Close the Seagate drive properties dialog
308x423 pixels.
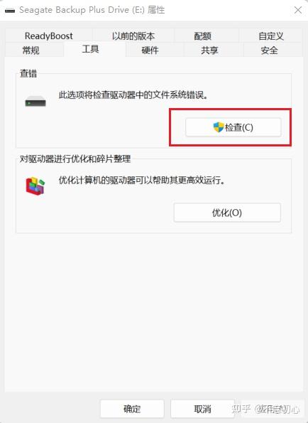point(298,10)
